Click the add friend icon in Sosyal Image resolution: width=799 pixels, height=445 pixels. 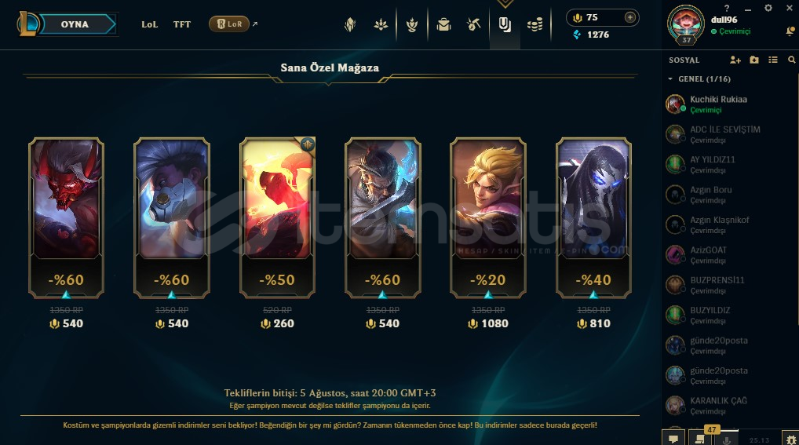point(735,60)
